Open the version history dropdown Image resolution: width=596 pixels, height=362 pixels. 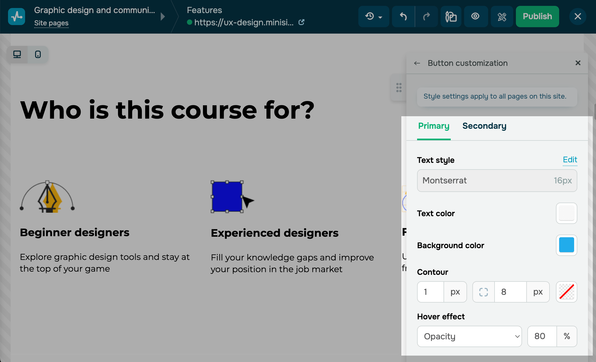coord(374,17)
